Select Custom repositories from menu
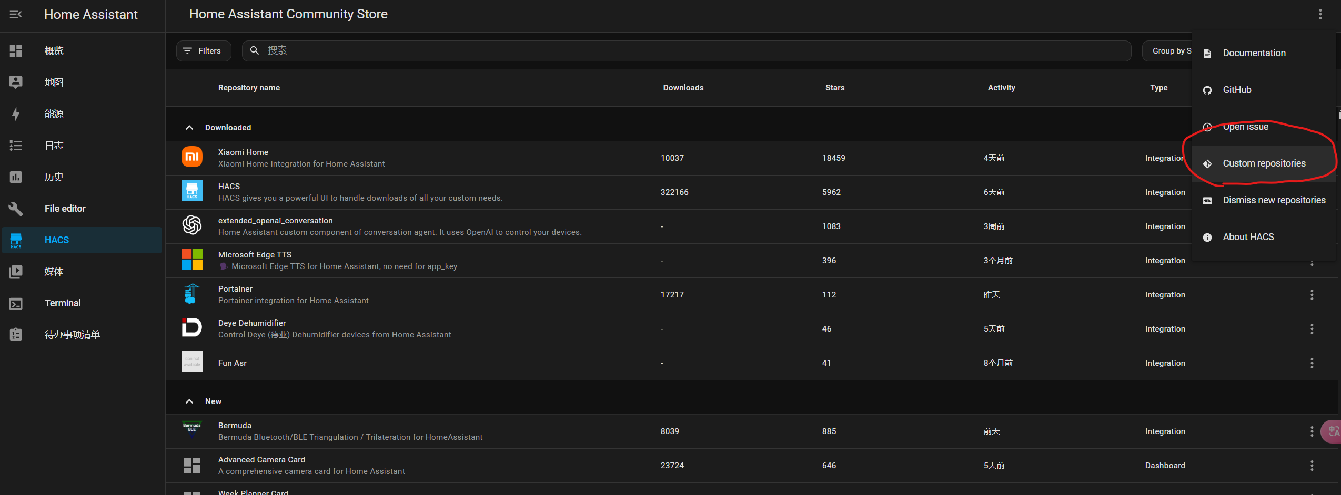1341x495 pixels. coord(1263,163)
